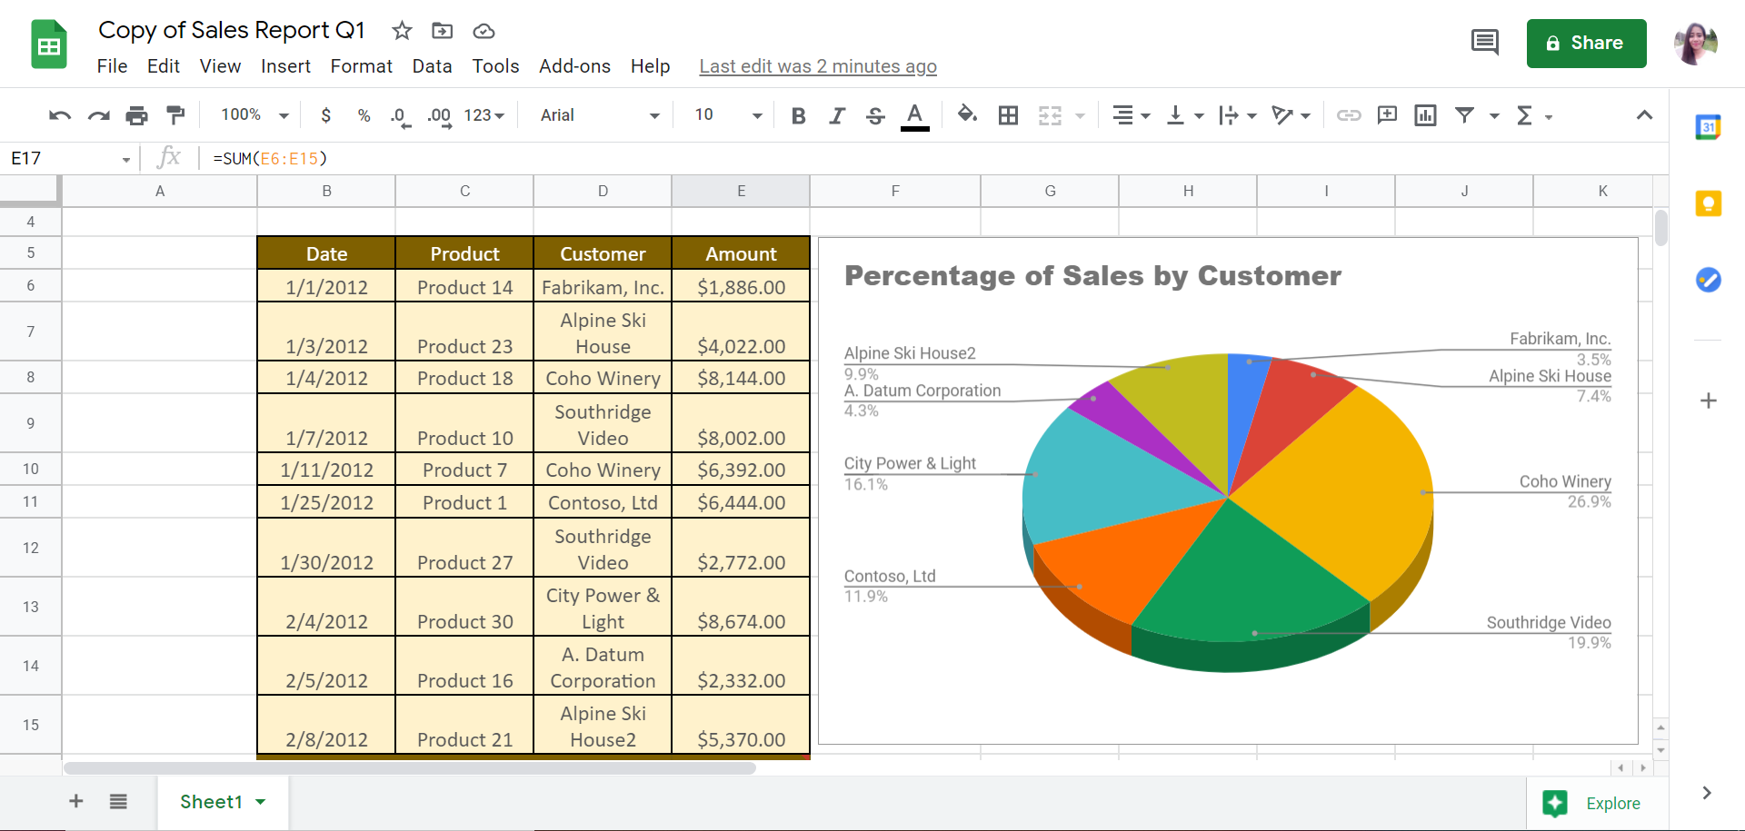1745x831 pixels.
Task: Open the Data menu
Action: click(x=432, y=66)
